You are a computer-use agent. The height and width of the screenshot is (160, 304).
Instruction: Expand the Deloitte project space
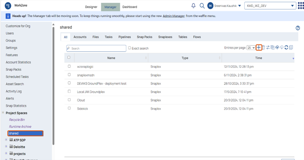(6, 146)
